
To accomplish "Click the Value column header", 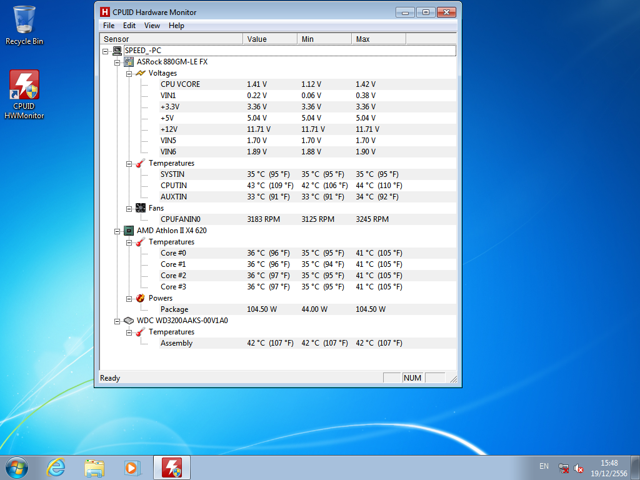I will click(x=270, y=39).
